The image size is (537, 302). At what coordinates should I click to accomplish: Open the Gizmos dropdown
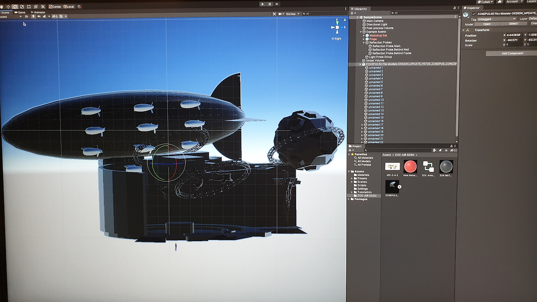click(292, 14)
